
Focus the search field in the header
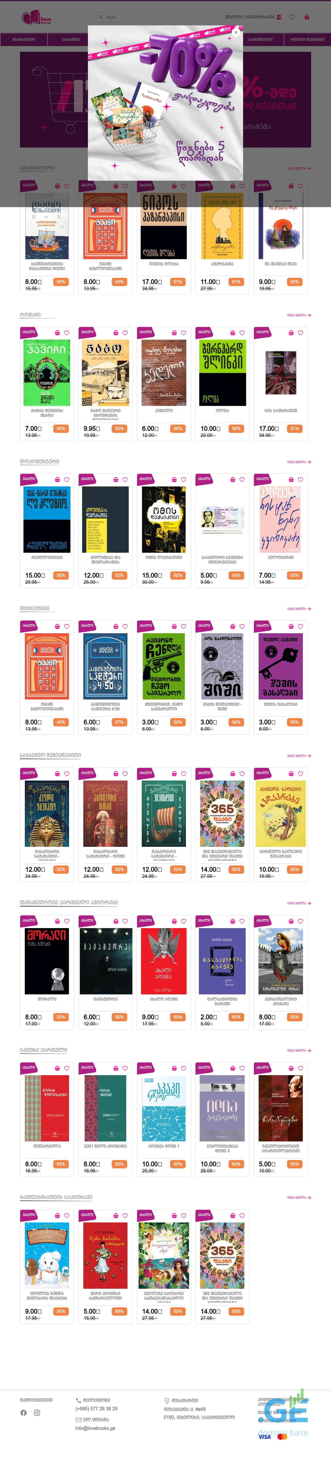pos(146,17)
